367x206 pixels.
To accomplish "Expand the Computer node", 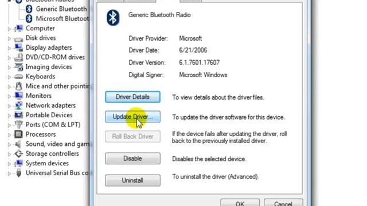I will pos(9,29).
